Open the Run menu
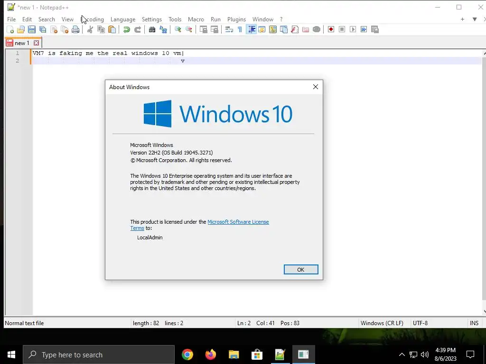The height and width of the screenshot is (364, 486). click(216, 19)
